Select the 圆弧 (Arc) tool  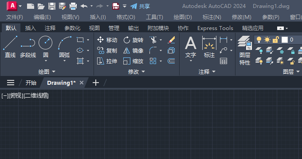[64, 48]
